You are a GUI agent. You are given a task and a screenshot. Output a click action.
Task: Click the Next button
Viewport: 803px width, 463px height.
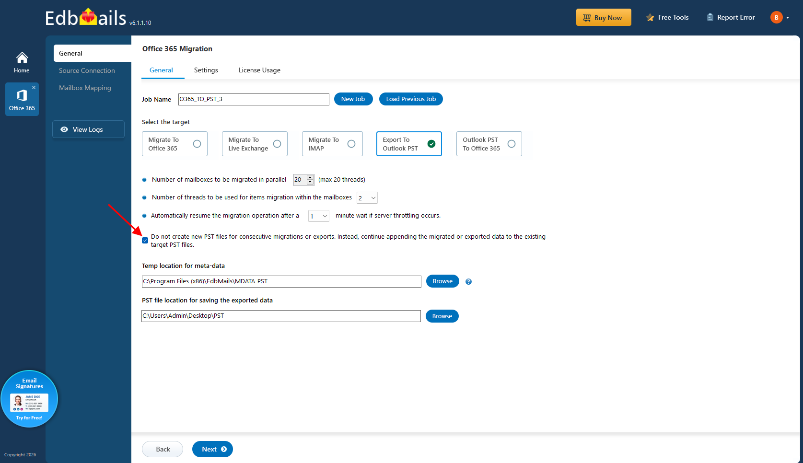click(212, 449)
